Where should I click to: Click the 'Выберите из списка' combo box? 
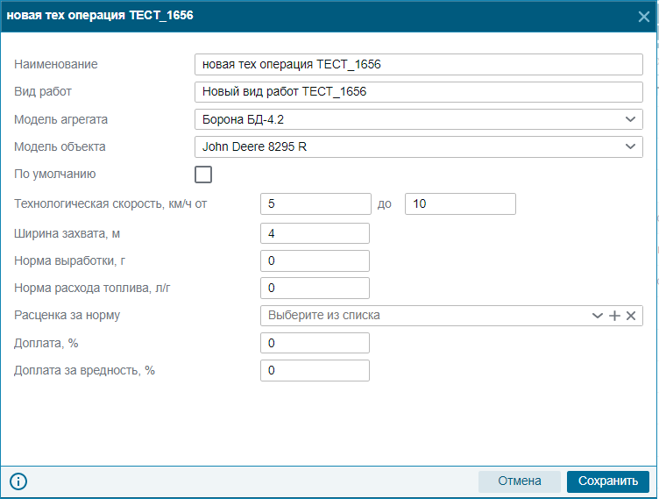424,316
